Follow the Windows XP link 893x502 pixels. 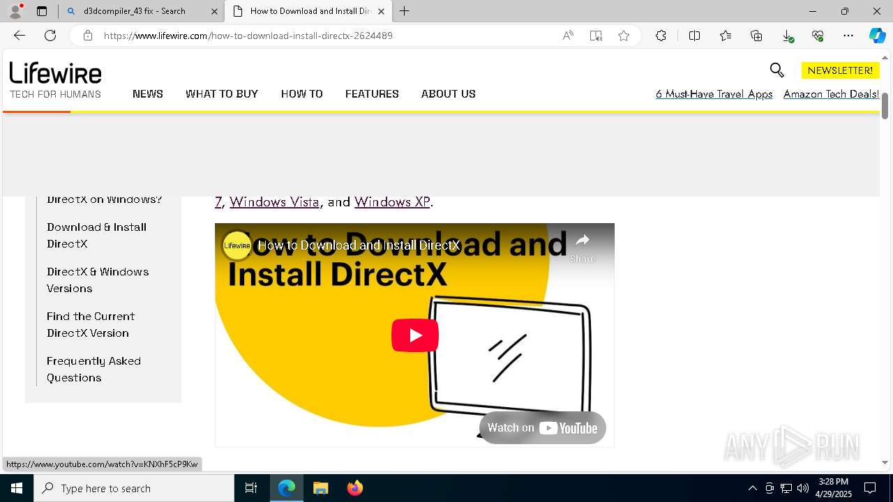pyautogui.click(x=392, y=201)
